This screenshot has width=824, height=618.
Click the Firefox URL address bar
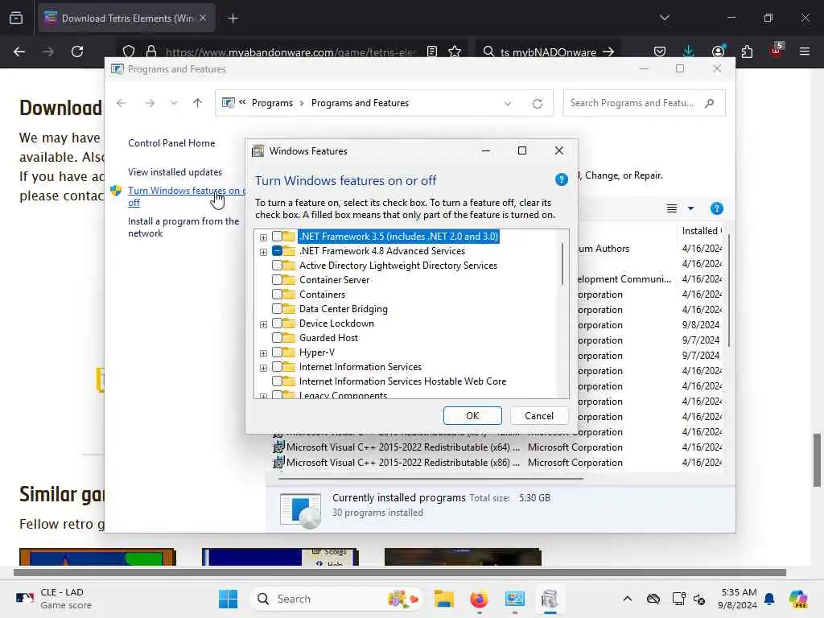pyautogui.click(x=291, y=51)
